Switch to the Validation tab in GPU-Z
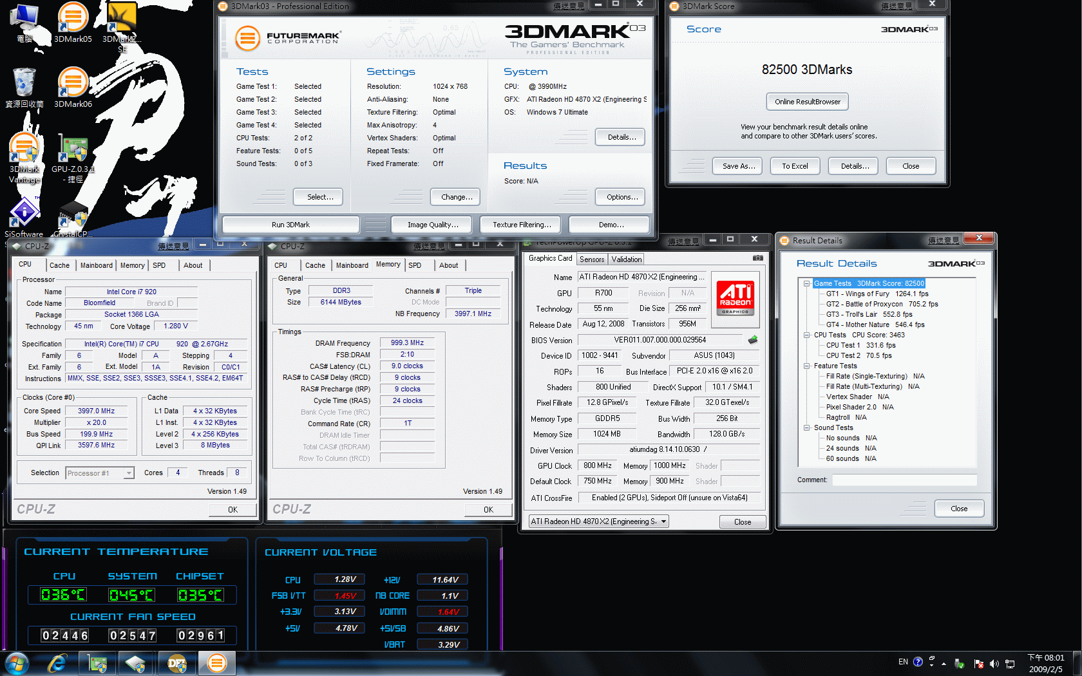 pos(627,259)
